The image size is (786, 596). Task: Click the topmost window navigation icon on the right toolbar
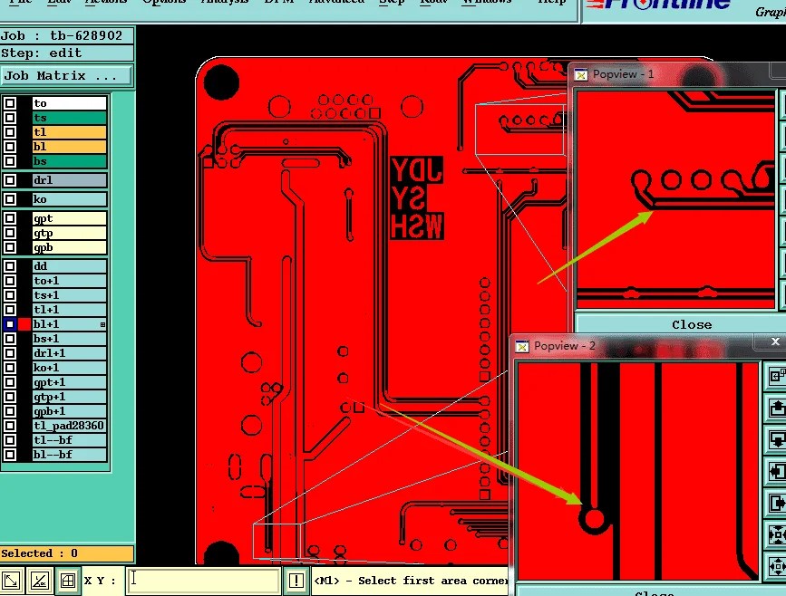pos(775,374)
